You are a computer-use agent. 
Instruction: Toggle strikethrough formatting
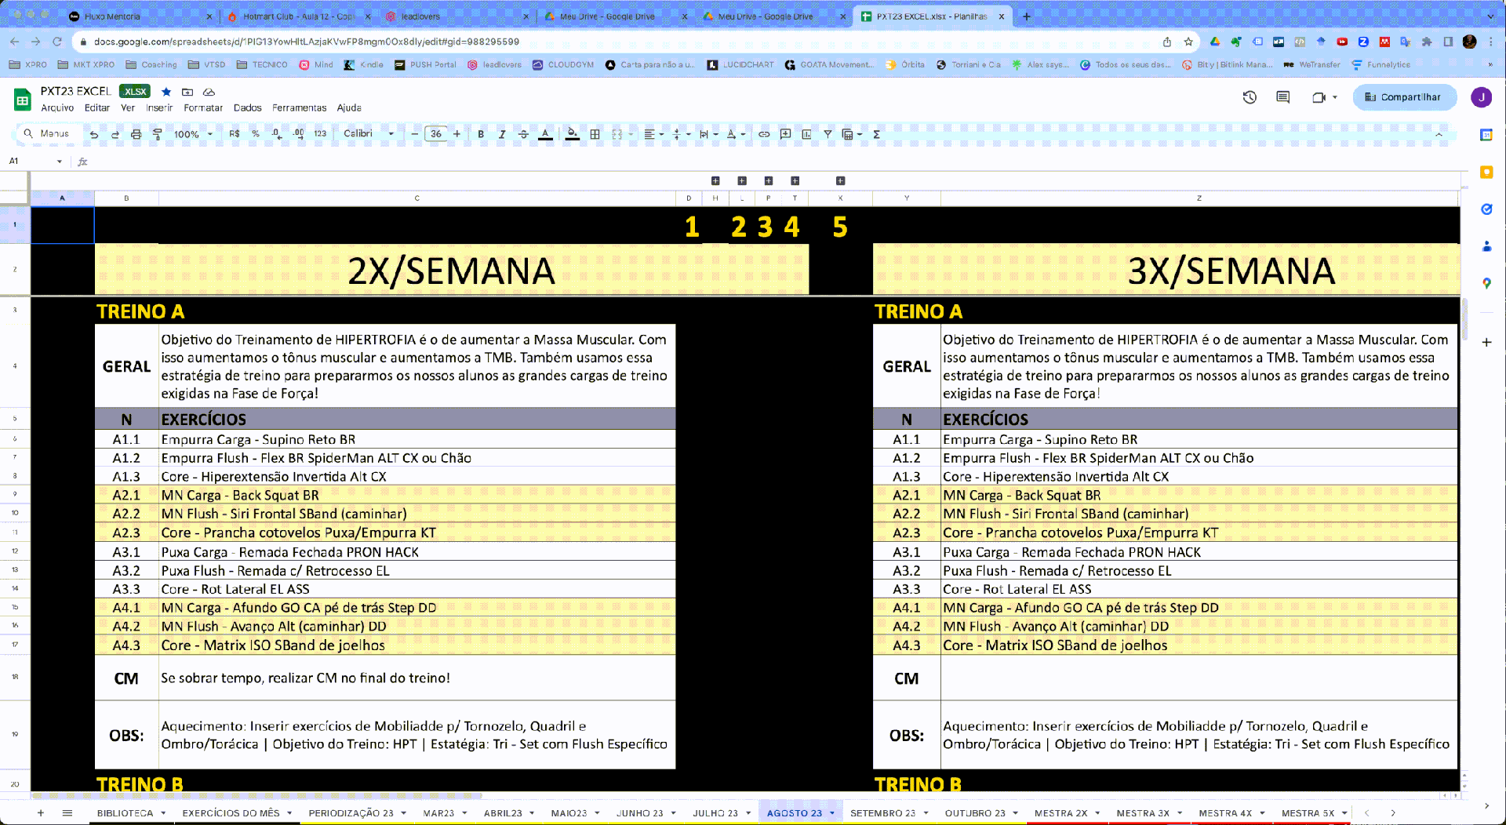[x=523, y=134]
